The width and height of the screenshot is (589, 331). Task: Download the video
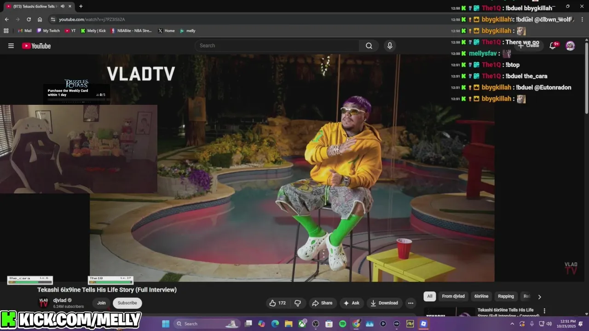click(384, 303)
